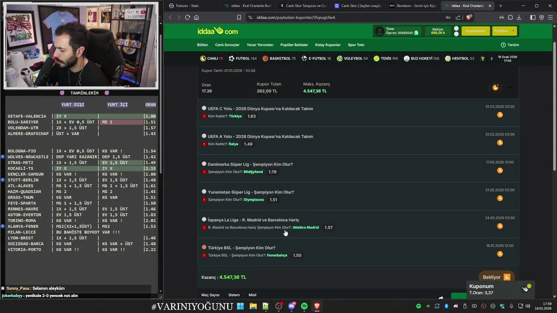Image resolution: width=557 pixels, height=313 pixels.
Task: Toggle the browser sidebar panel icon
Action: tap(533, 17)
